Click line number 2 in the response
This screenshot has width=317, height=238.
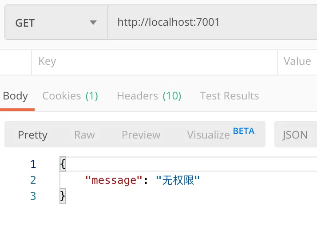33,180
